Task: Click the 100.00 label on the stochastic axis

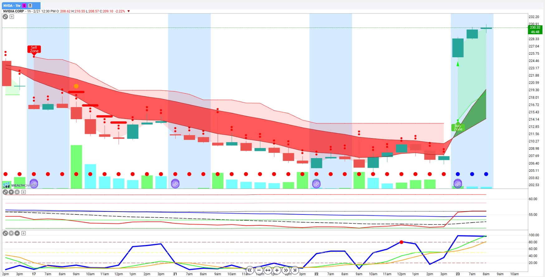Action: click(x=534, y=235)
